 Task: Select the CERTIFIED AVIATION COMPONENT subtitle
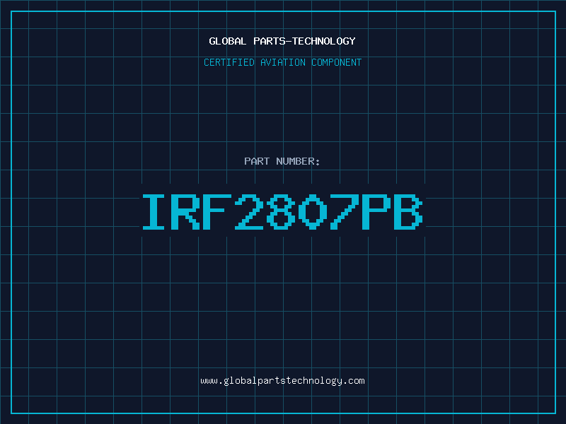point(282,62)
